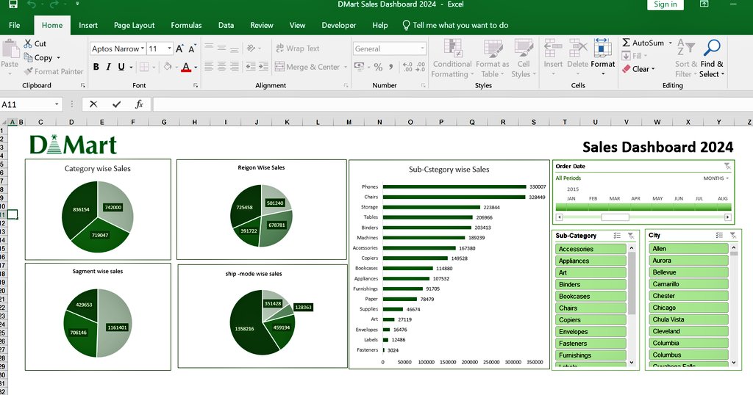
Task: Open Find & Select magnifier menu
Action: 712,59
